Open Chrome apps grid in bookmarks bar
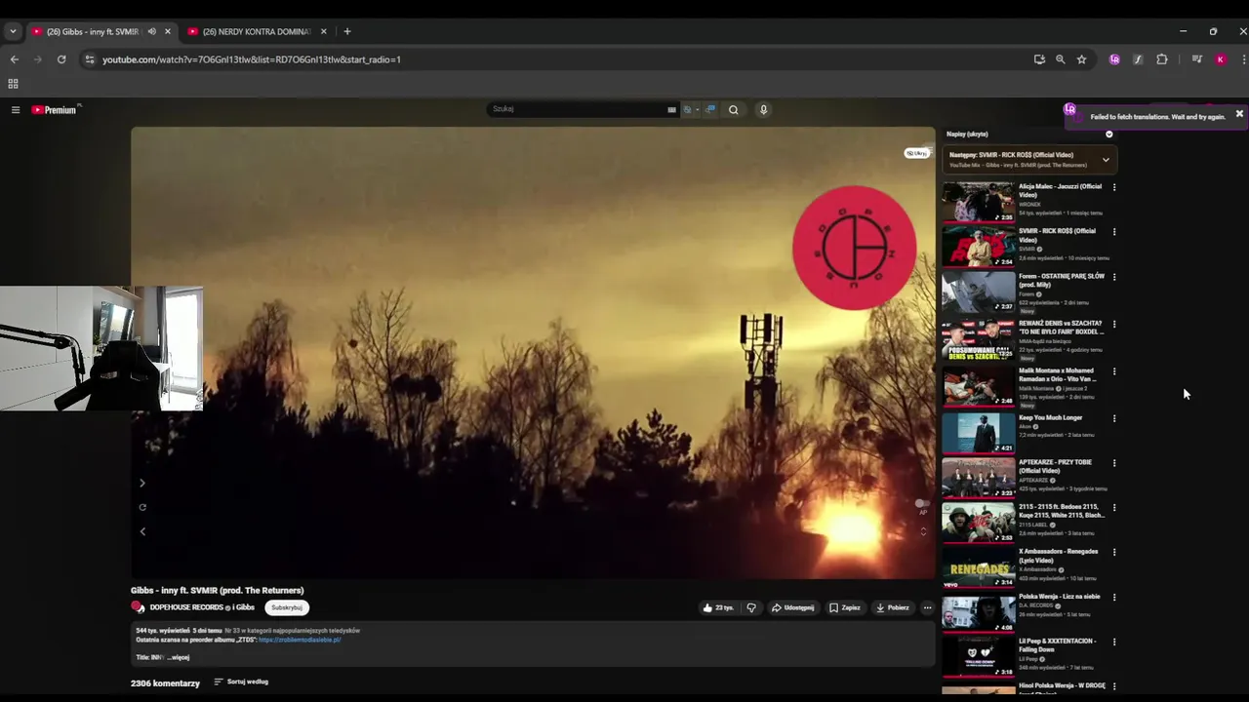 (13, 84)
